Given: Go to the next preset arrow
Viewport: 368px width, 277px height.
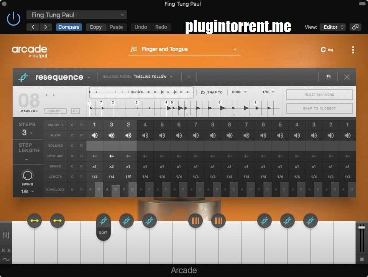Looking at the screenshot, I should click(46, 27).
